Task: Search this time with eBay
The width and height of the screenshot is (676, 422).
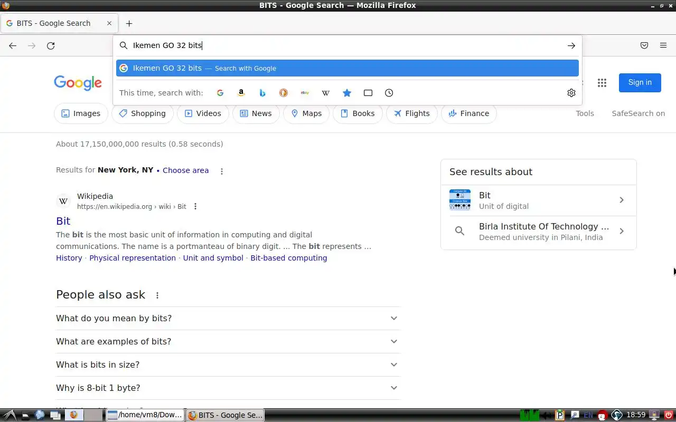Action: tap(305, 93)
